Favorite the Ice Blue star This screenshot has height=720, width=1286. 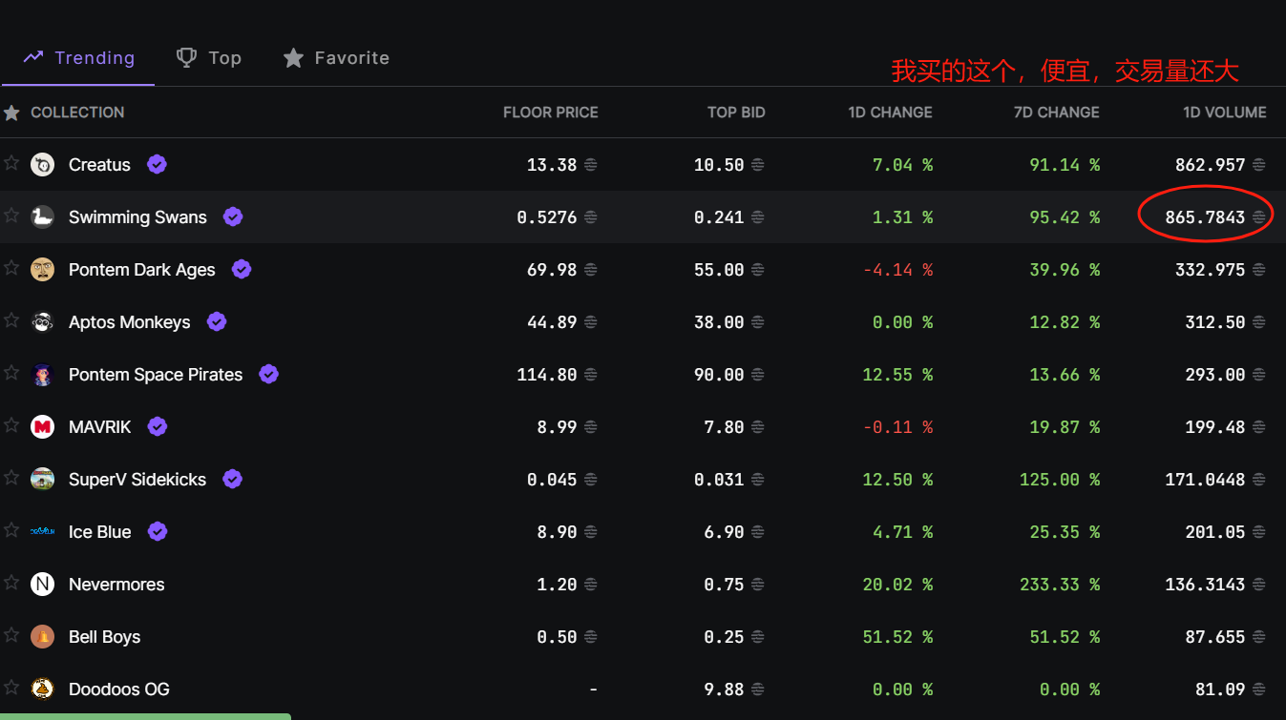[11, 530]
